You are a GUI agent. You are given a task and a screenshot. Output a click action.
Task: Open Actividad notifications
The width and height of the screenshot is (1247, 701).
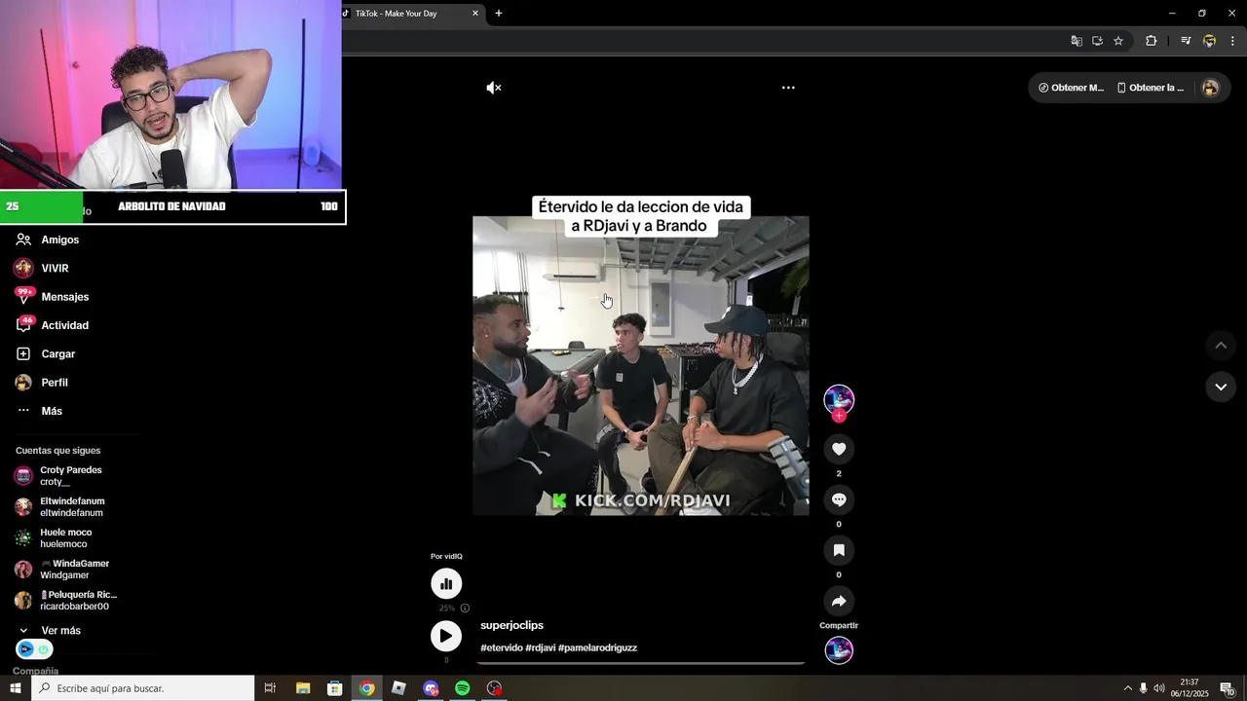[64, 325]
